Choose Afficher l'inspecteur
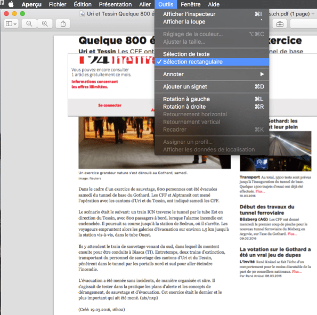The image size is (317, 315). (x=212, y=14)
